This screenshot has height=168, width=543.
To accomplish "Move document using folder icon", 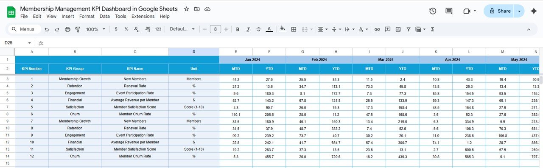I will click(x=197, y=9).
